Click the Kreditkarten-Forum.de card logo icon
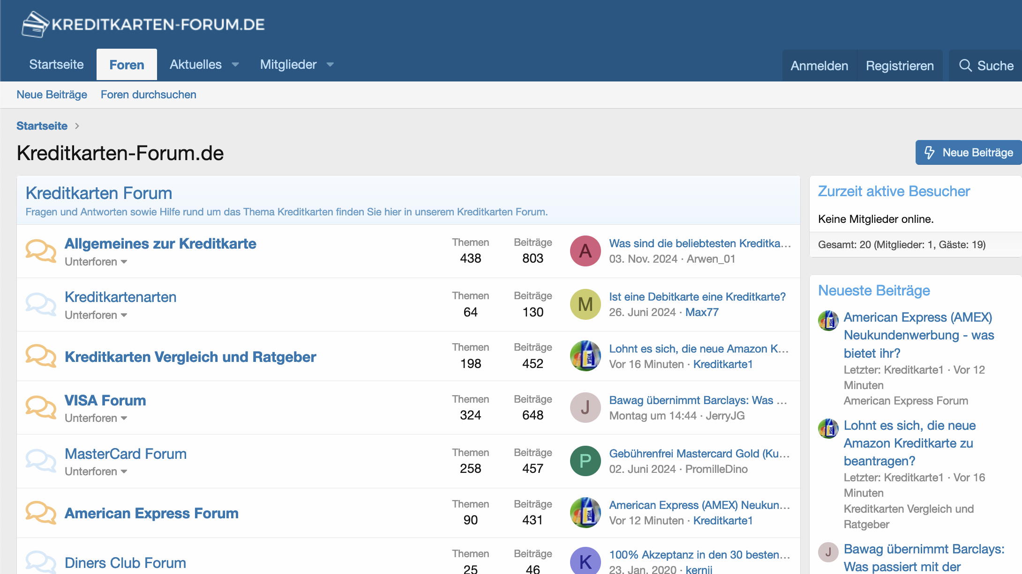Screen dimensions: 1022x574 (35, 24)
